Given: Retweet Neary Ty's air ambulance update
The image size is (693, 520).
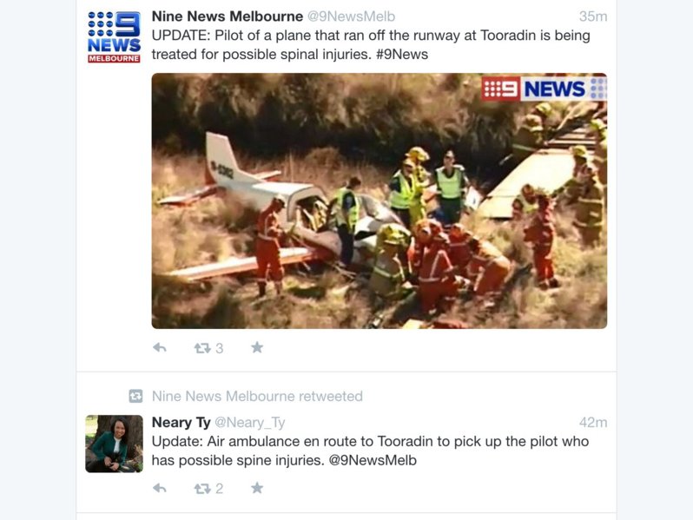Looking at the screenshot, I should click(x=202, y=489).
